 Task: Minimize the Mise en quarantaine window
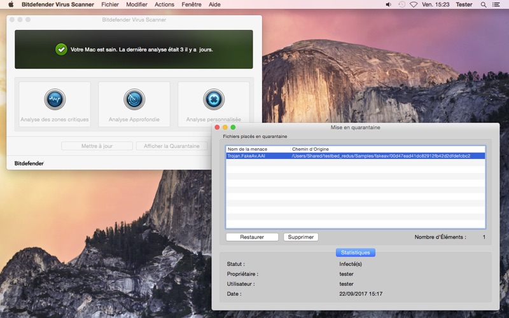(225, 128)
